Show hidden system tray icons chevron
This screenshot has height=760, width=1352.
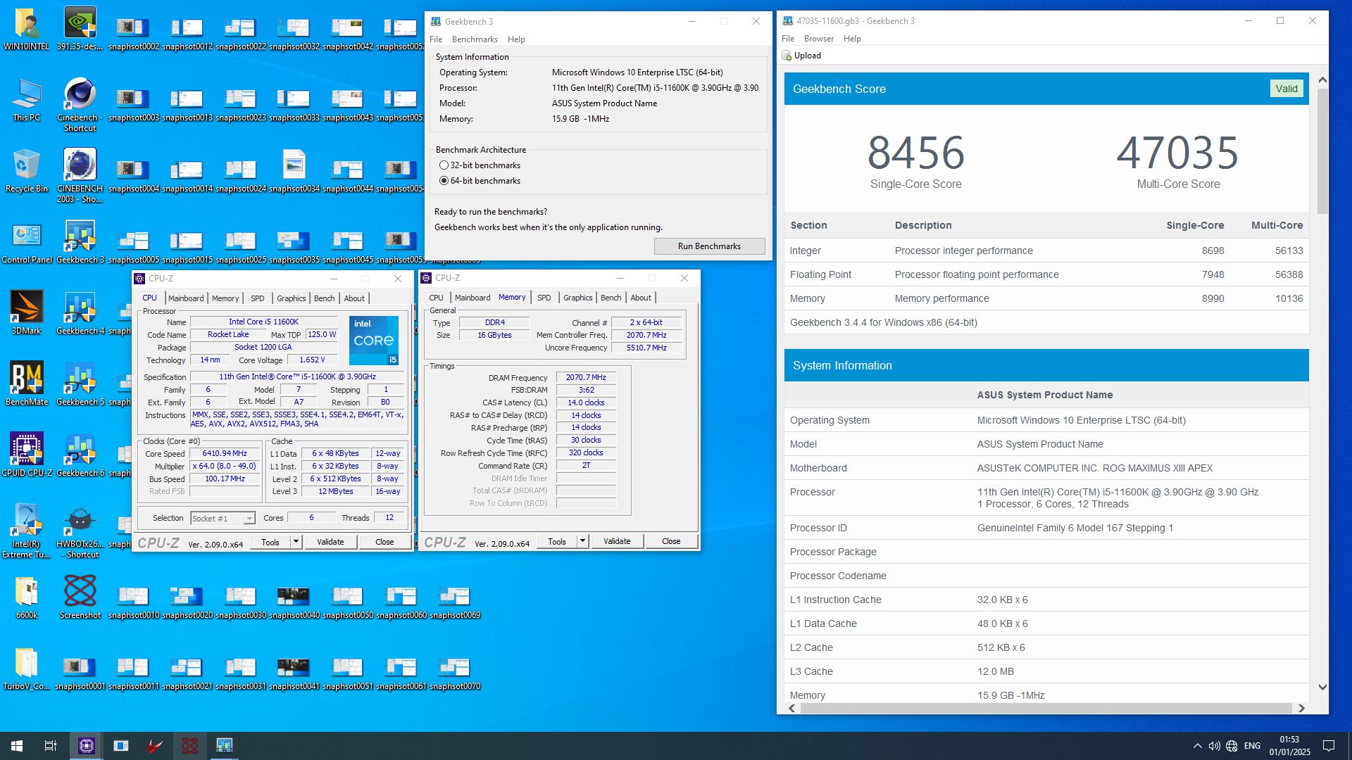tap(1197, 746)
